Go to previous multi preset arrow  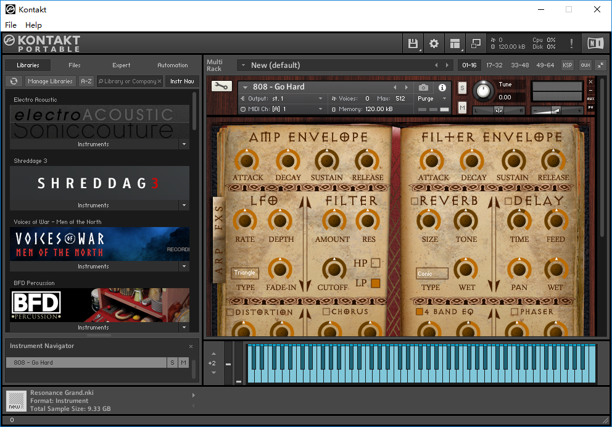click(436, 65)
